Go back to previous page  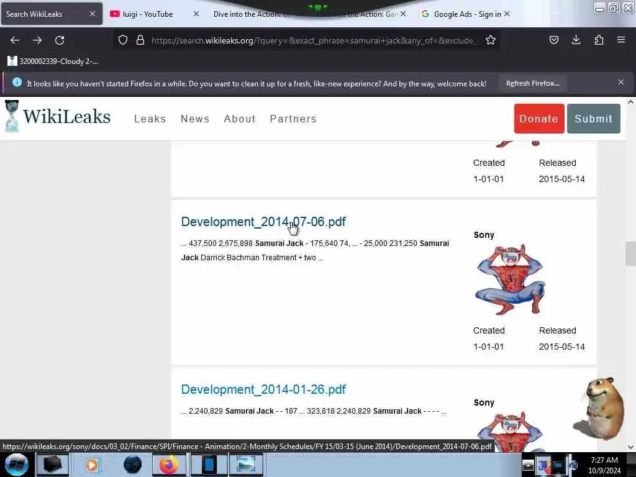pyautogui.click(x=15, y=40)
